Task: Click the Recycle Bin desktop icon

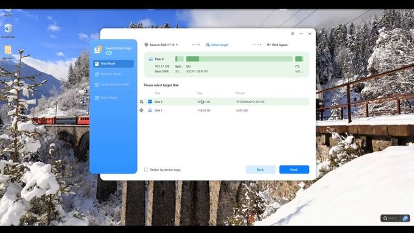Action: 8,30
